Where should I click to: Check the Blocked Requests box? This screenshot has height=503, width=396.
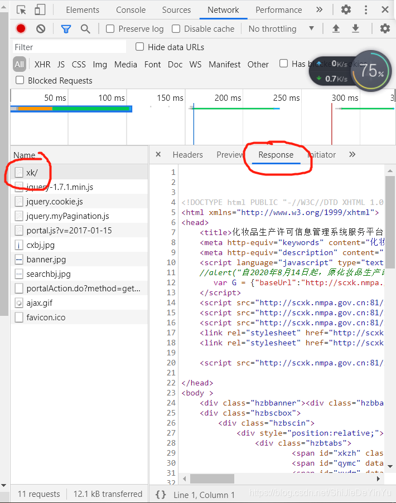[20, 80]
